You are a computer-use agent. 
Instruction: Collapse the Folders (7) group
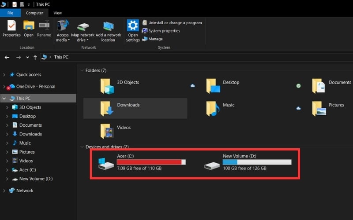(82, 70)
